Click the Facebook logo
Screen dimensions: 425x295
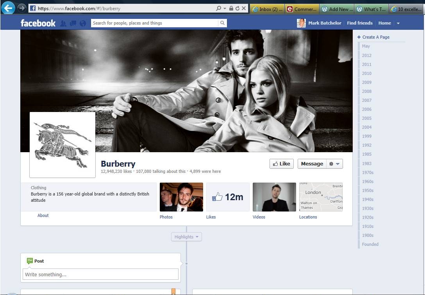point(38,23)
